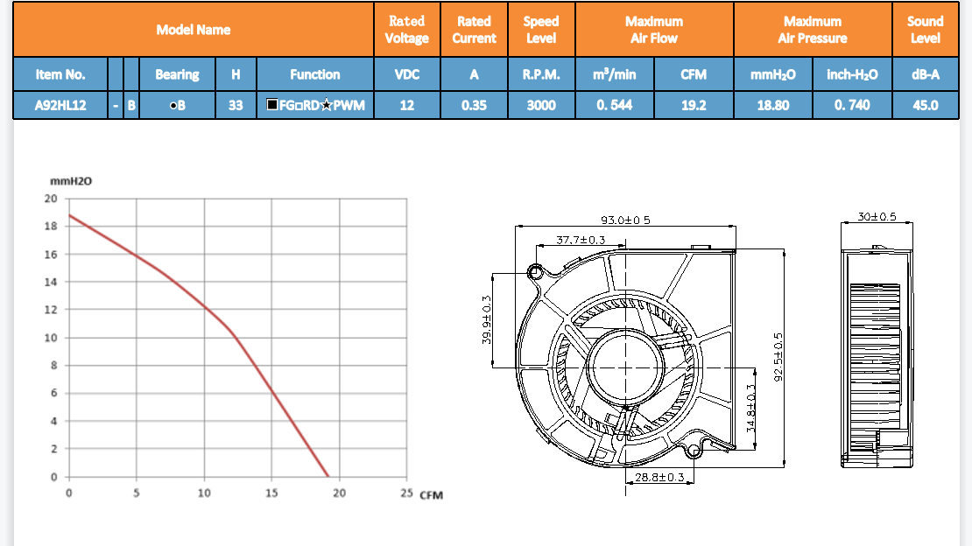Click the 19.2 CFM value cell
Image resolution: width=972 pixels, height=546 pixels.
coord(694,106)
